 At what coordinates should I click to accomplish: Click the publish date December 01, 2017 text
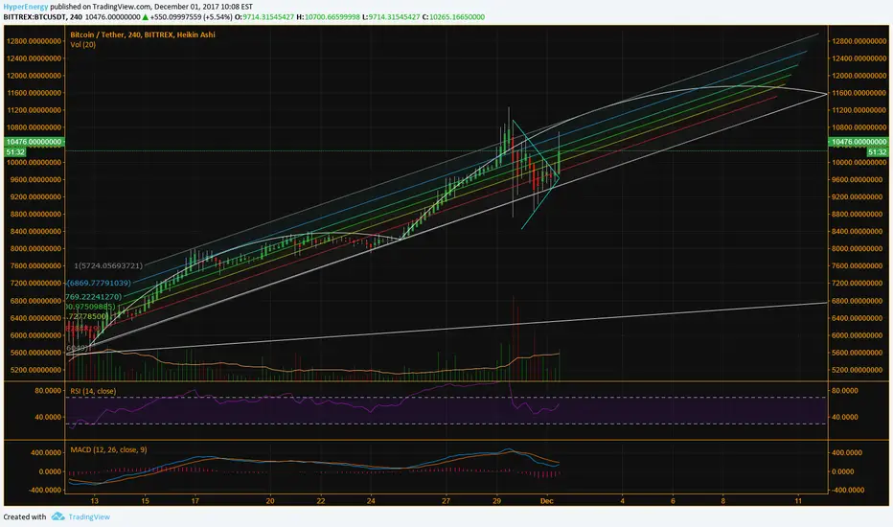tap(187, 7)
